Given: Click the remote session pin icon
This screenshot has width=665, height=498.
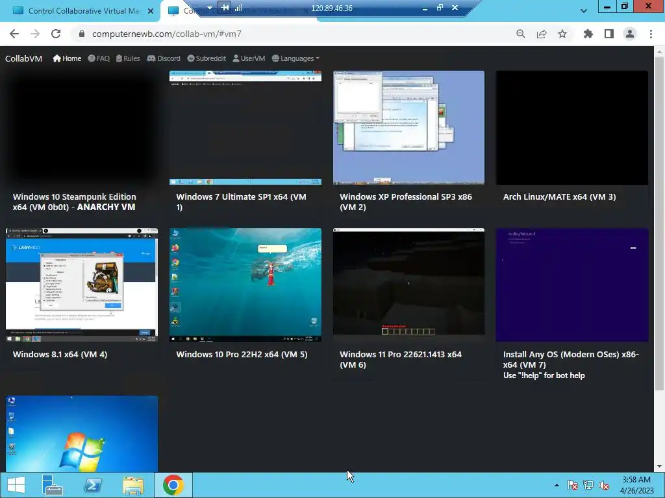Looking at the screenshot, I should [x=225, y=7].
